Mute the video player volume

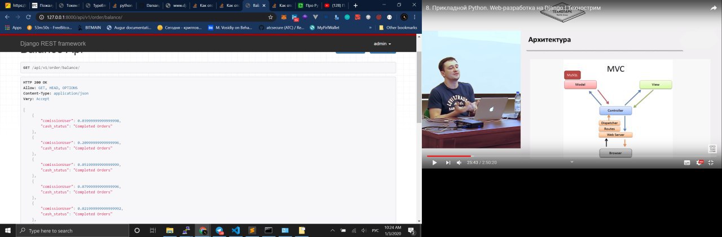pyautogui.click(x=459, y=163)
